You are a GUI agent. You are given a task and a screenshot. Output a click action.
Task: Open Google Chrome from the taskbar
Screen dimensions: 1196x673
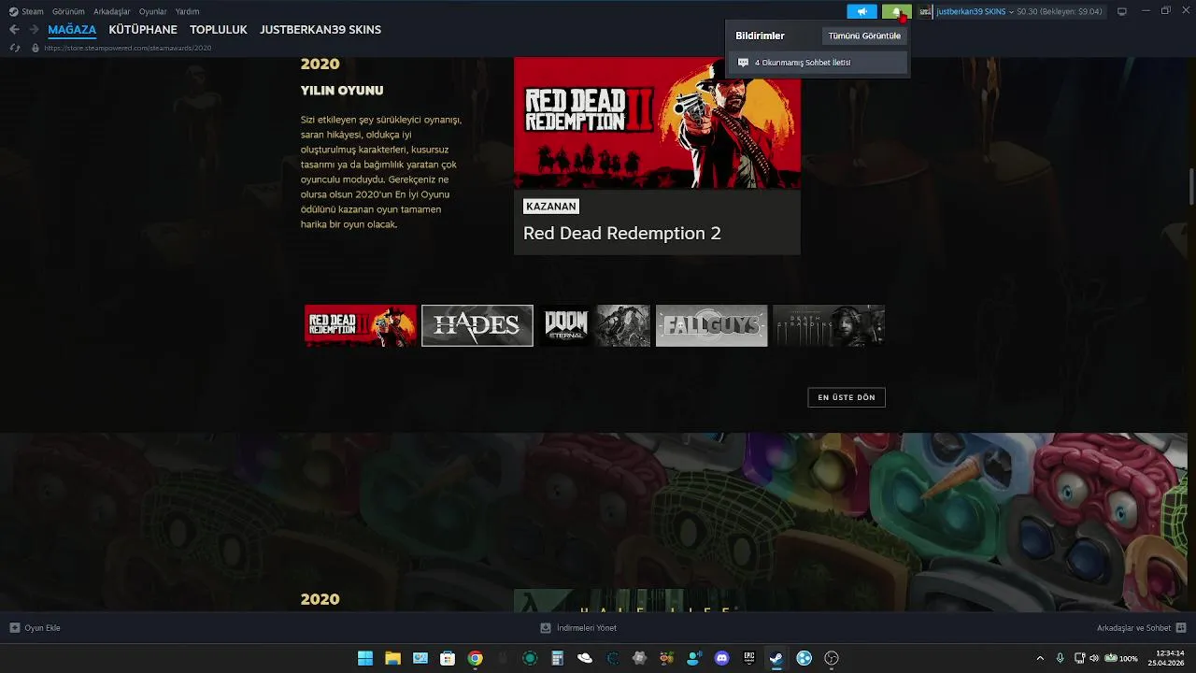[x=475, y=658]
